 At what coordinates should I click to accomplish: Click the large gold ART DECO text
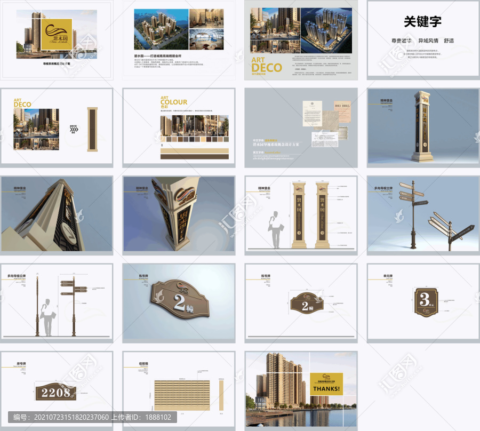(x=266, y=65)
